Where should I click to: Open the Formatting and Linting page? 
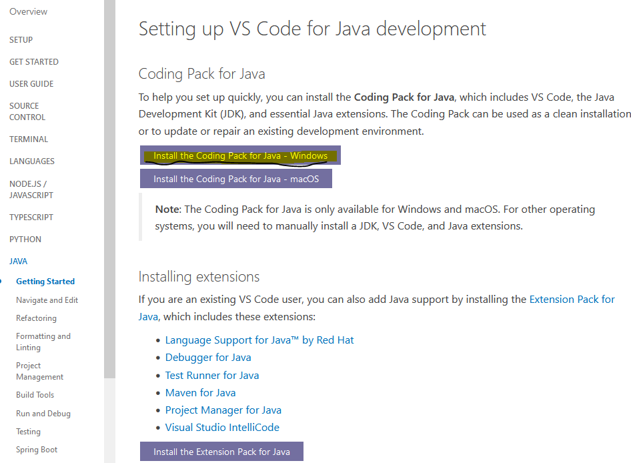(x=43, y=342)
